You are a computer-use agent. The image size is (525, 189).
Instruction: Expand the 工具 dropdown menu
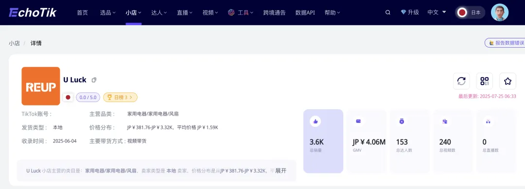pyautogui.click(x=245, y=12)
